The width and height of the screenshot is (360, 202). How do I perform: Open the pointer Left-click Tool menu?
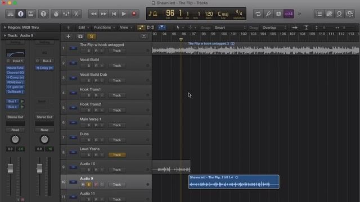tap(180, 27)
